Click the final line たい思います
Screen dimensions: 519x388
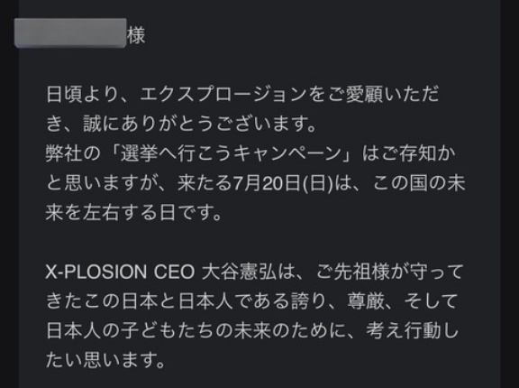(x=105, y=360)
